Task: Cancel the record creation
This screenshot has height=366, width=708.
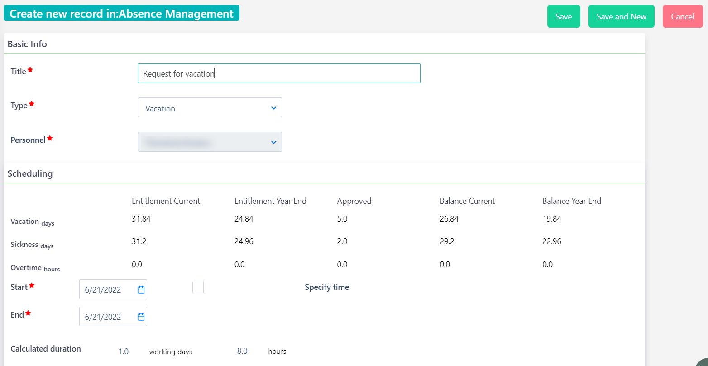Action: pos(683,16)
